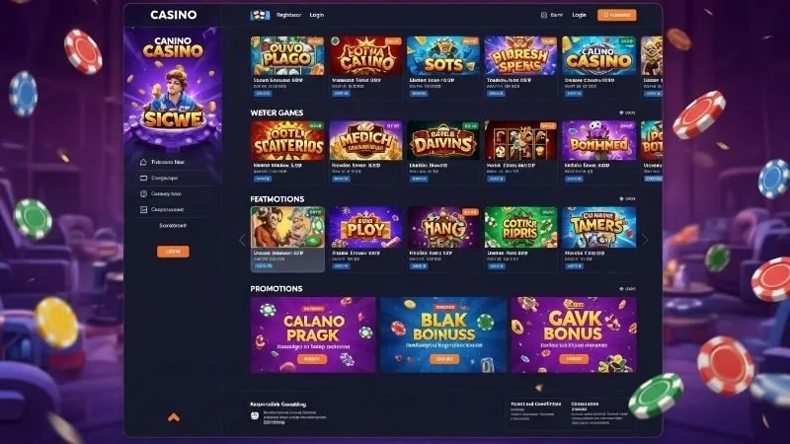
Task: Click orange button on Blak Boinuss banner
Action: [443, 359]
